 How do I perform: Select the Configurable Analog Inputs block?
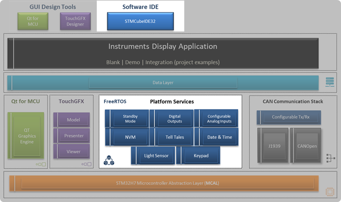click(x=216, y=118)
